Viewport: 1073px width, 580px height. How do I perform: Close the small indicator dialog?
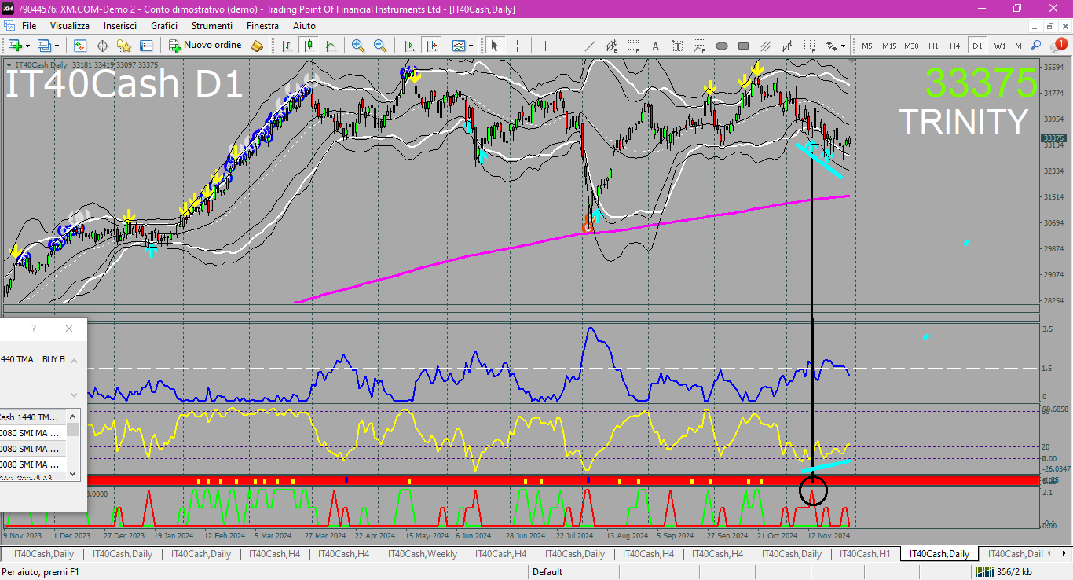[x=69, y=329]
